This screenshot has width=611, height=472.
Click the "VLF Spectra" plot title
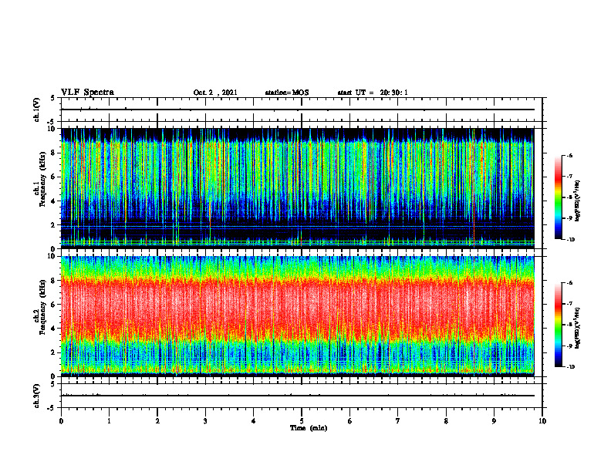point(87,93)
